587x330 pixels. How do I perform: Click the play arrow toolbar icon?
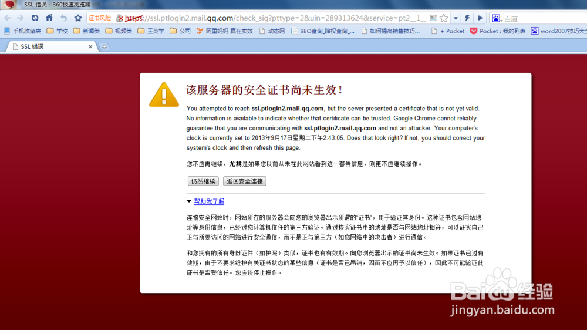[480, 18]
